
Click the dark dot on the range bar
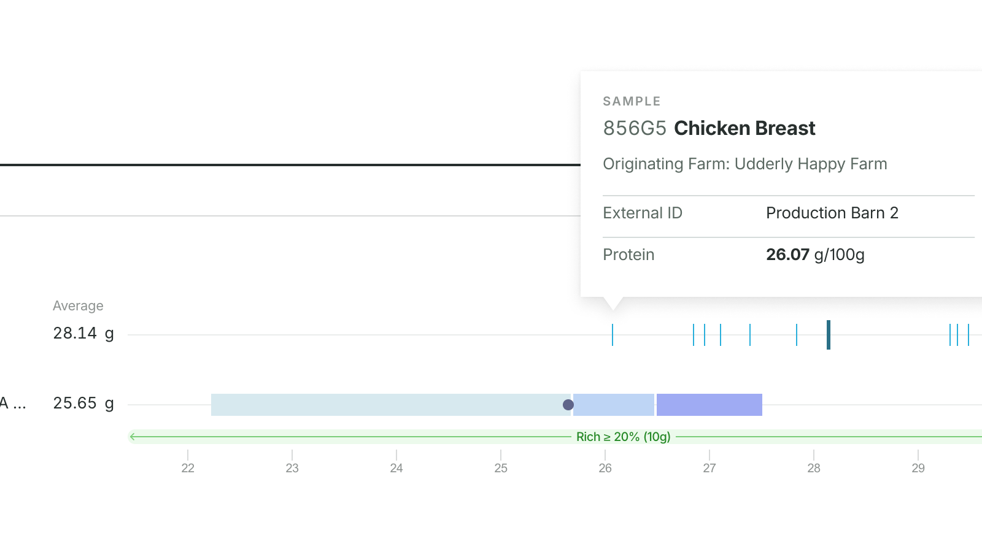tap(568, 405)
